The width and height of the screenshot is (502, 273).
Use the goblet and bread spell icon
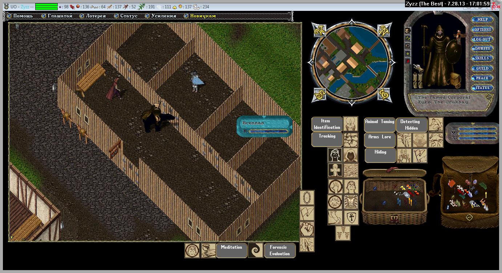(x=208, y=251)
